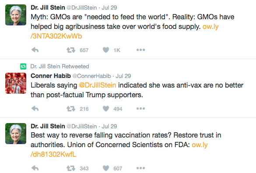Viewport: 256px width, 173px height.
Task: Retweet the GMOs tweet with 657 retweets
Action: [x=71, y=50]
